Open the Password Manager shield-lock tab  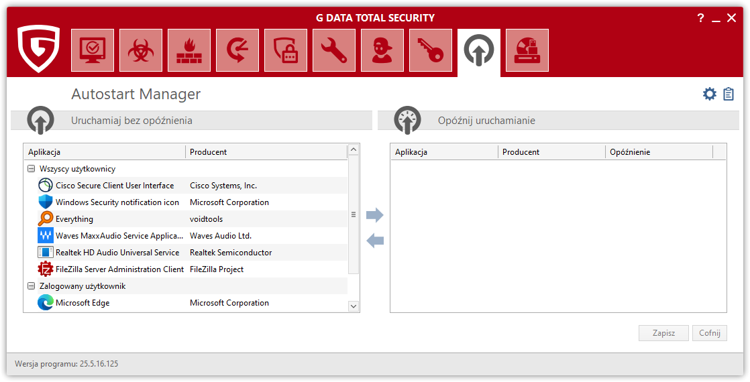pos(286,50)
